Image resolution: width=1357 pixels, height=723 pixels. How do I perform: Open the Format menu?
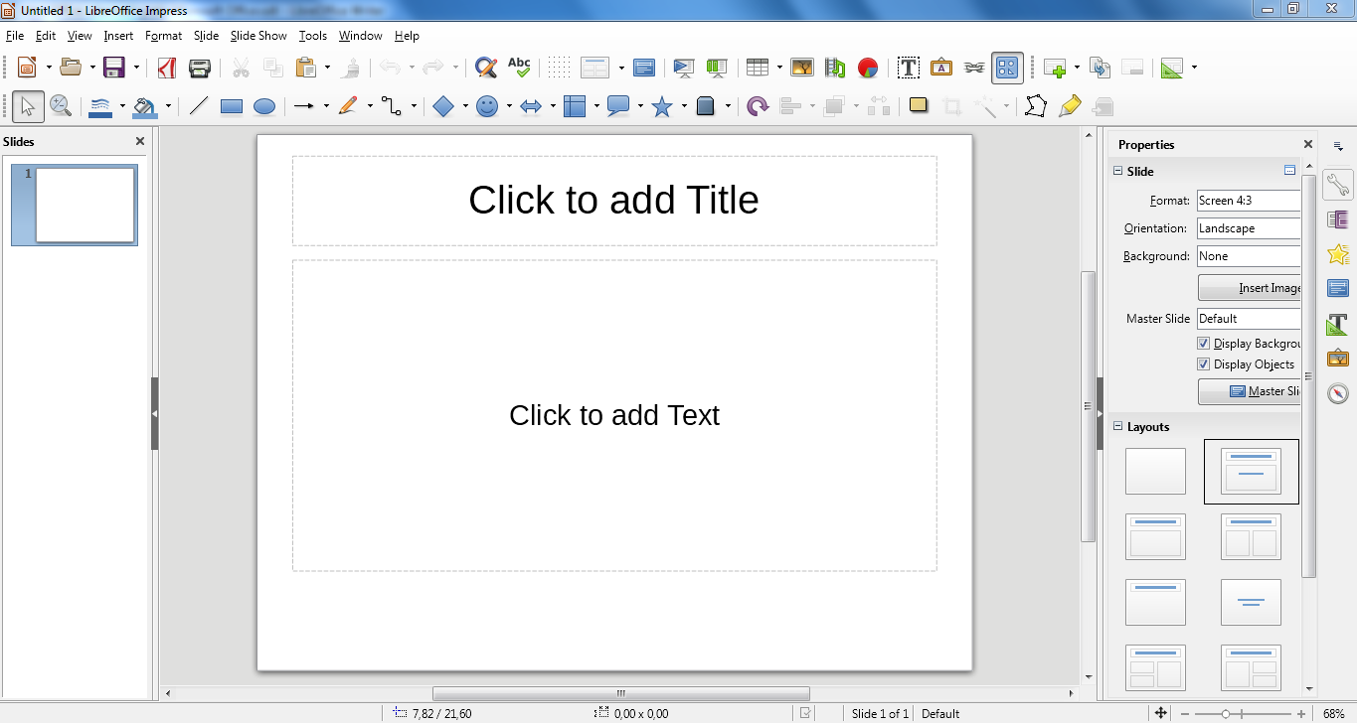click(163, 35)
